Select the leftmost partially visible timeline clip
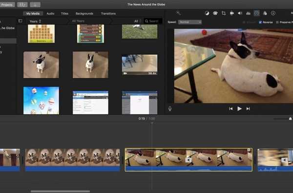293x193 pixels. tap(10, 160)
